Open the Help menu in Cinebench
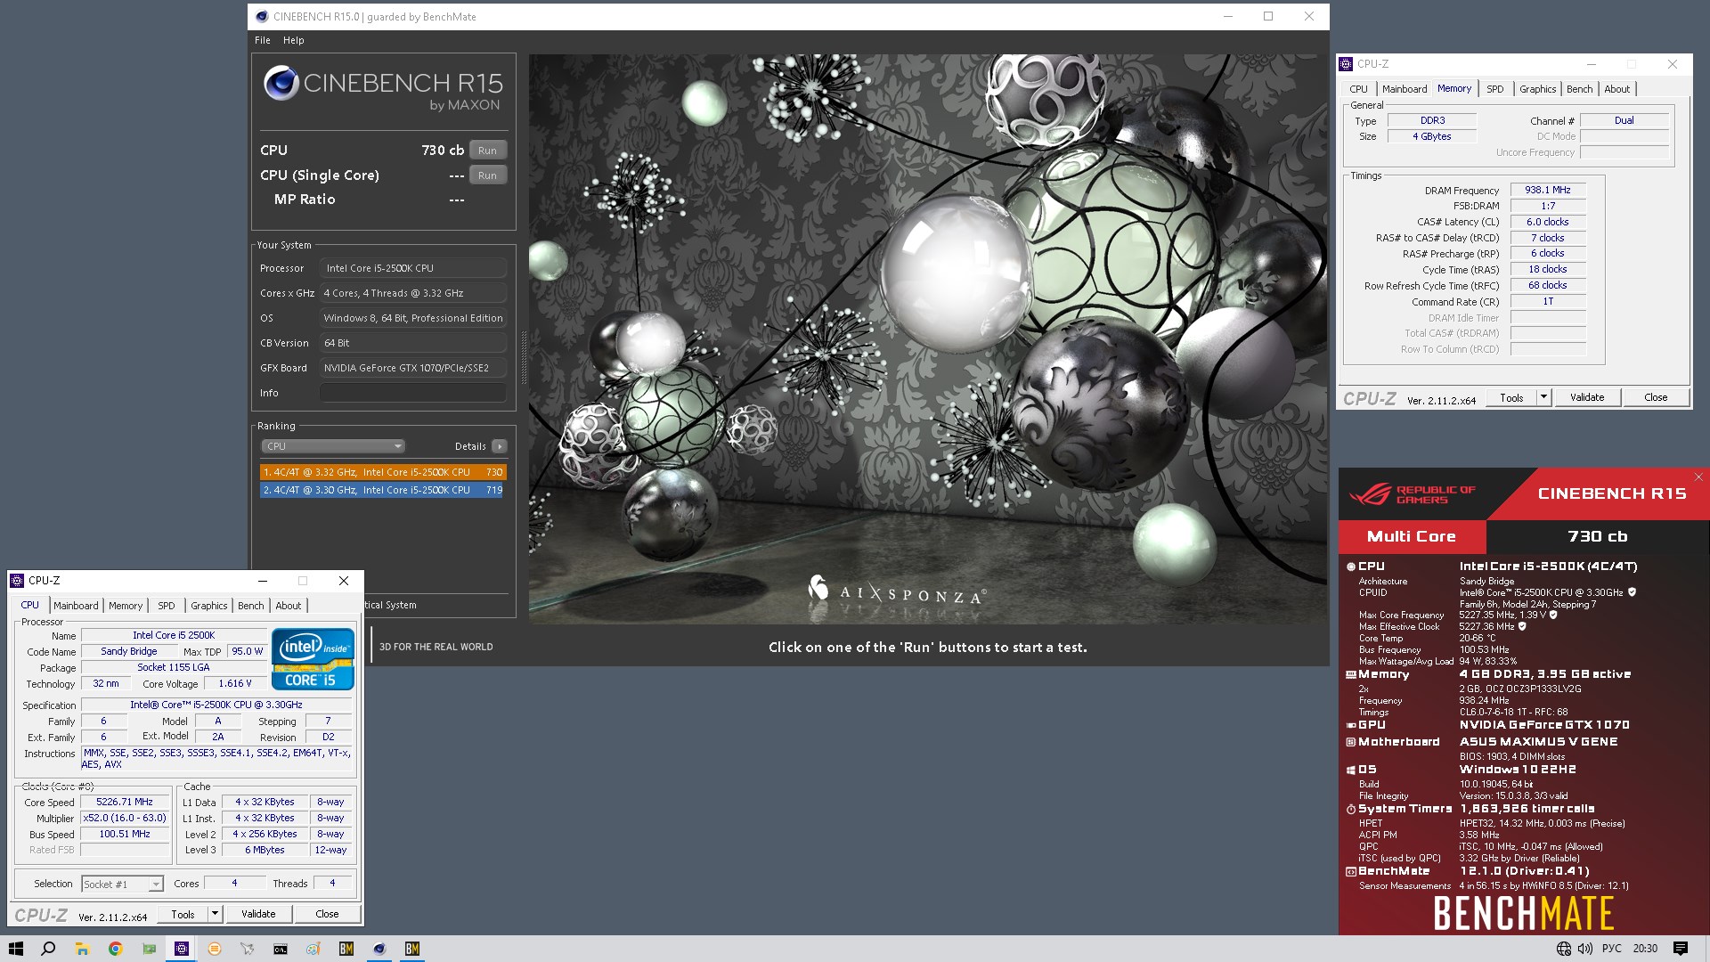1710x962 pixels. point(294,40)
